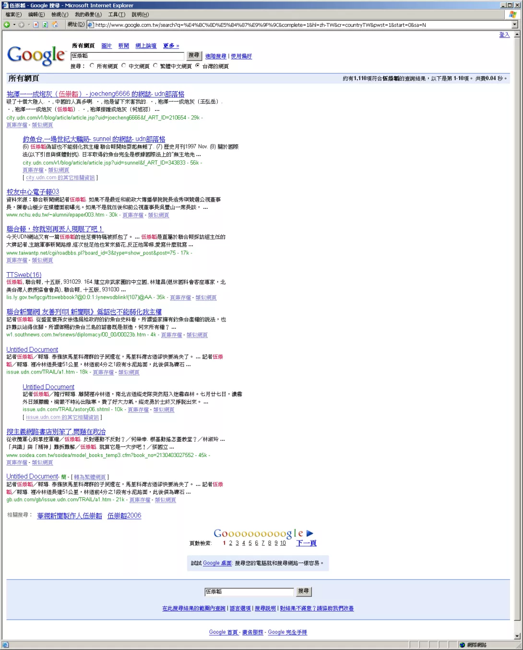This screenshot has height=650, width=523.
Task: Open result 搜主義網路書店 link
Action: point(56,432)
